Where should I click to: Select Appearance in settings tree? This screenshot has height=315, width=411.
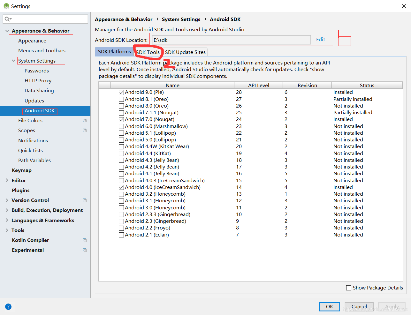(x=32, y=41)
